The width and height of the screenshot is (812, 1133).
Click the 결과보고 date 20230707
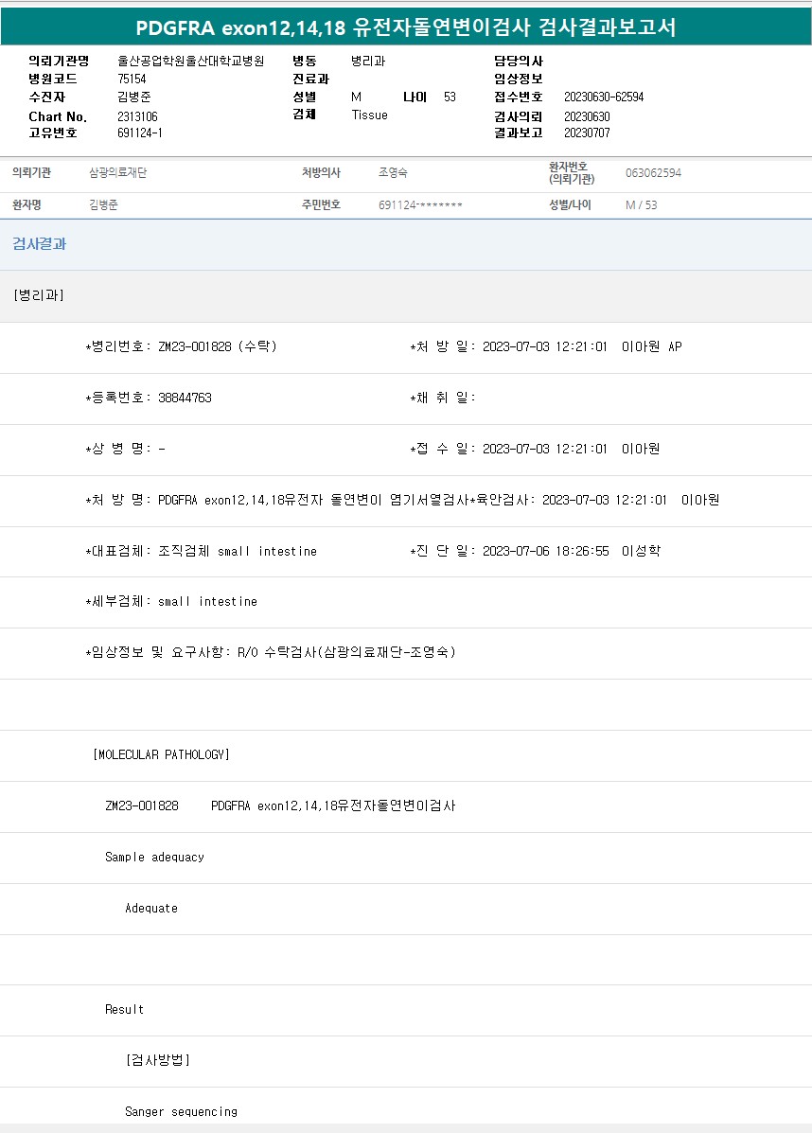[587, 133]
